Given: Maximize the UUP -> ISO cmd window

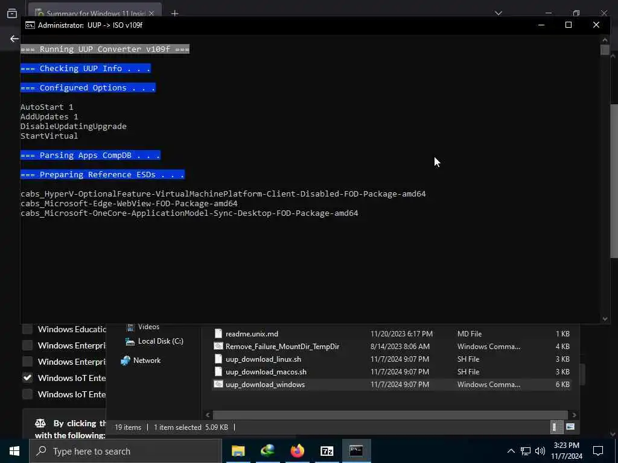Looking at the screenshot, I should [x=569, y=25].
